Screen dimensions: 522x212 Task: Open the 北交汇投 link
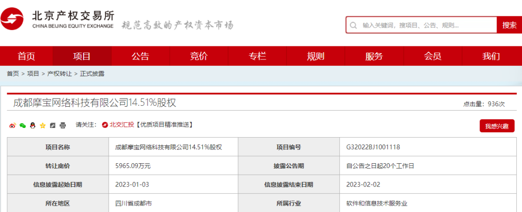(x=122, y=125)
